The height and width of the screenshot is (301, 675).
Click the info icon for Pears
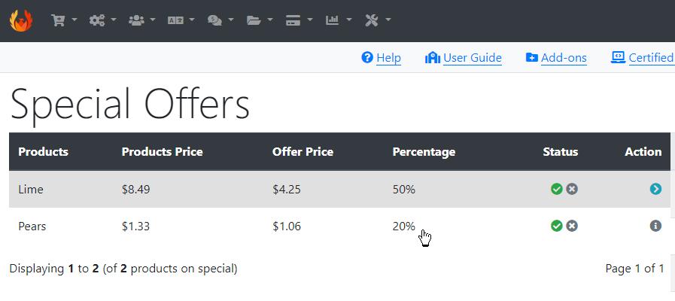pyautogui.click(x=655, y=226)
